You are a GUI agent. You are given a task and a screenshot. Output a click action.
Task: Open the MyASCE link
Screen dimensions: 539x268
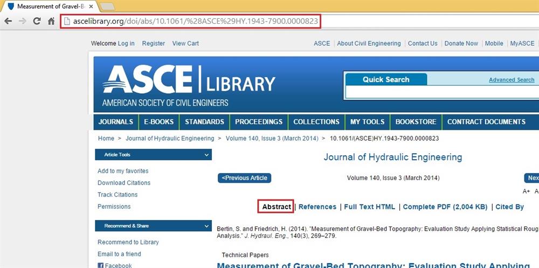coord(522,43)
